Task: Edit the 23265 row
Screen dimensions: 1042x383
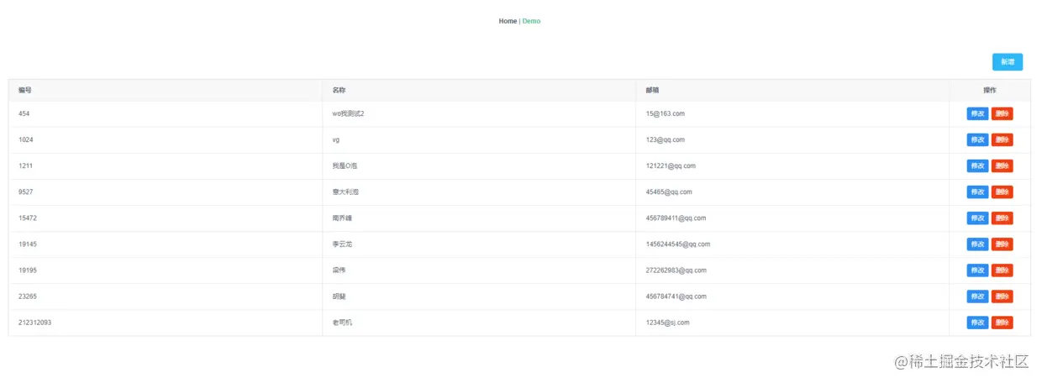Action: [x=977, y=296]
